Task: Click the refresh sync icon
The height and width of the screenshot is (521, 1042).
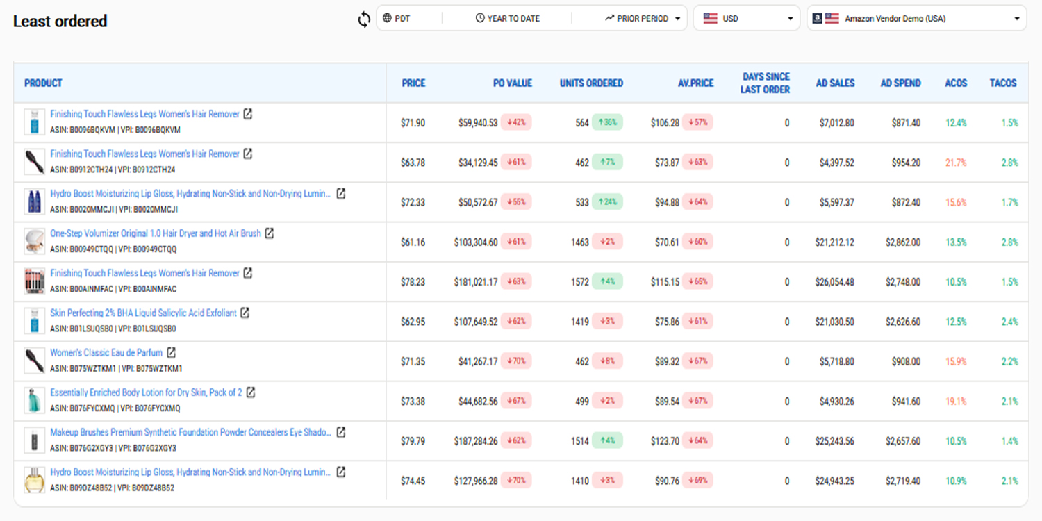Action: coord(364,19)
